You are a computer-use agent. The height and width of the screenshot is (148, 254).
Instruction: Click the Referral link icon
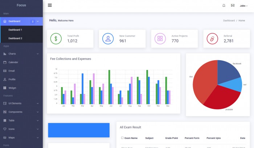coord(212,38)
